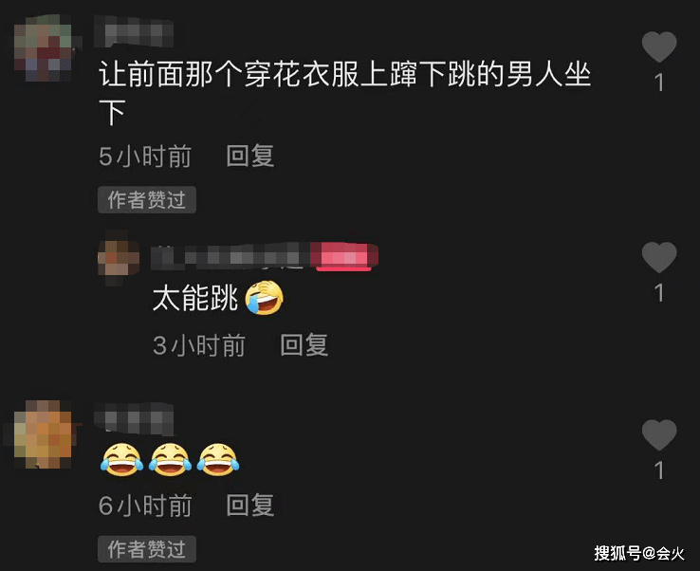Tap 回复 on the 3小时前 reply
The image size is (700, 571).
coord(304,345)
